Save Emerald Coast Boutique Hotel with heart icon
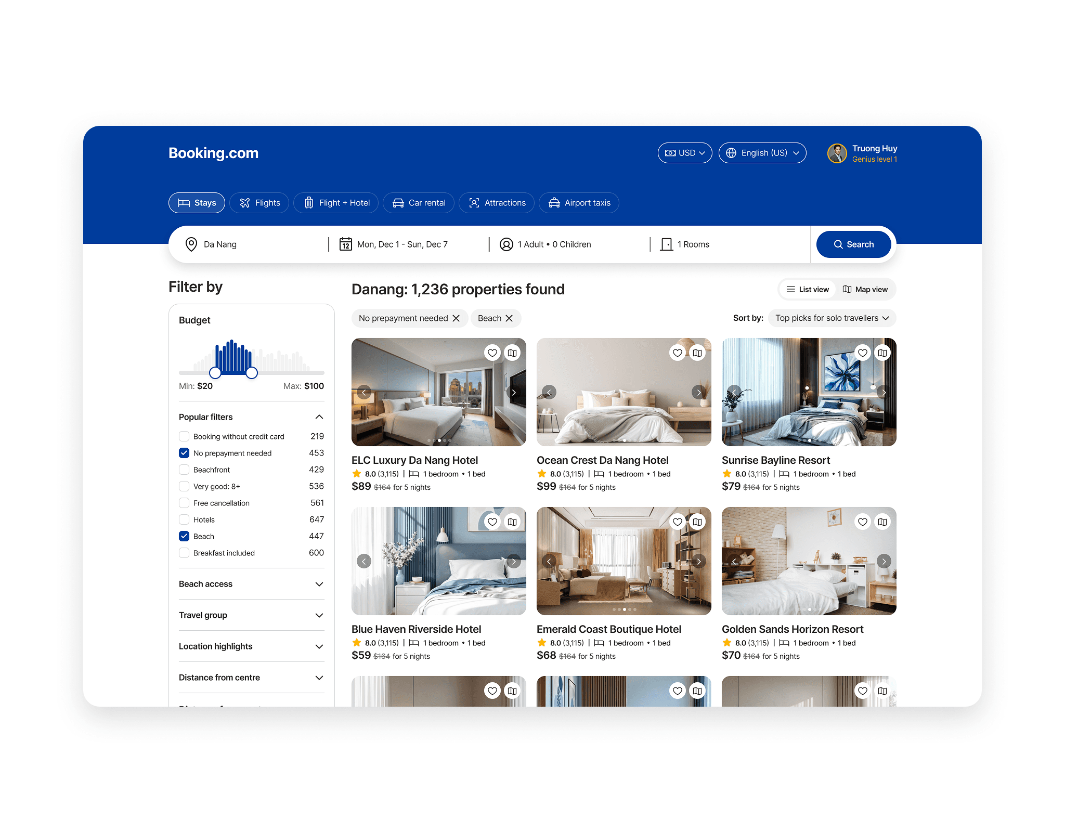This screenshot has width=1065, height=832. pyautogui.click(x=677, y=522)
